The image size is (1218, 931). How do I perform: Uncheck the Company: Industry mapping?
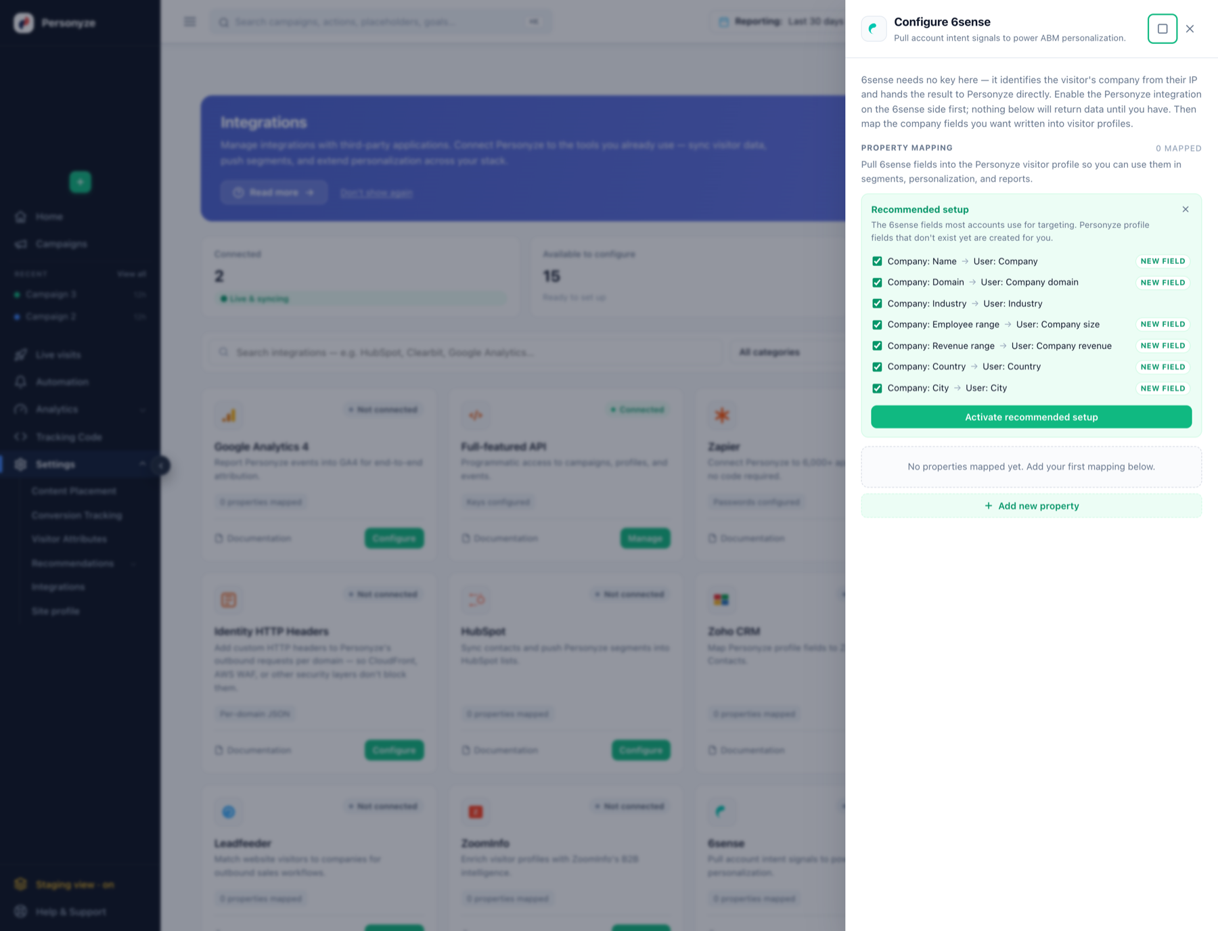pos(877,304)
